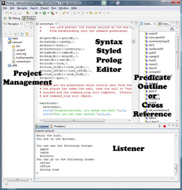The width and height of the screenshot is (182, 190).
Task: Open the Debug configurations dropdown arrow
Action: [x=40, y=13]
